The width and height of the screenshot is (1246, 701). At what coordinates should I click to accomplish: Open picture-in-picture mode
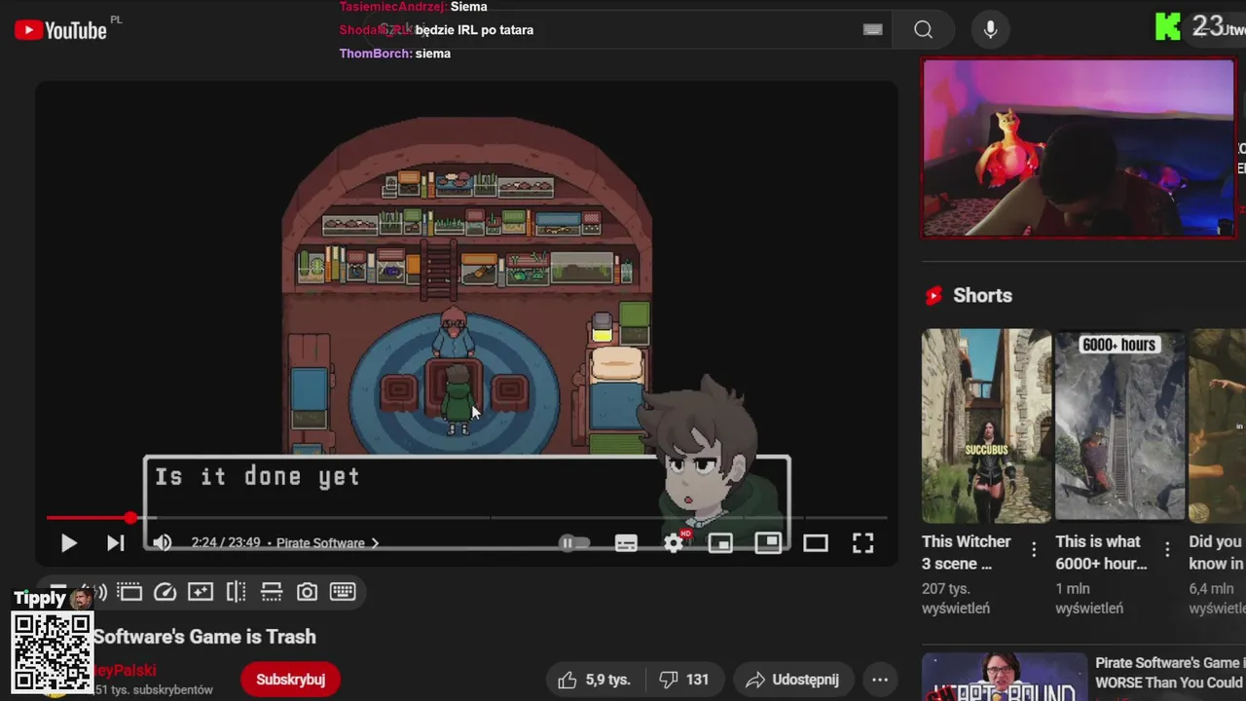tap(768, 543)
